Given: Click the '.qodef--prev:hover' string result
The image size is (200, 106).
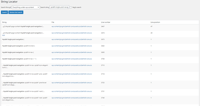Looking at the screenshot, I should 24,84.
